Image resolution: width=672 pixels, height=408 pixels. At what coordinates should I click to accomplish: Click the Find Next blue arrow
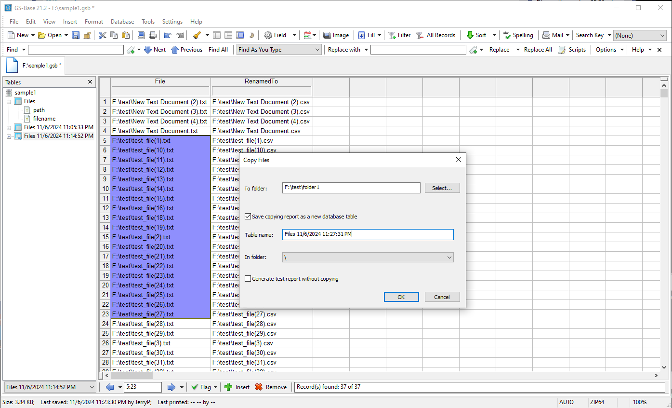click(148, 50)
